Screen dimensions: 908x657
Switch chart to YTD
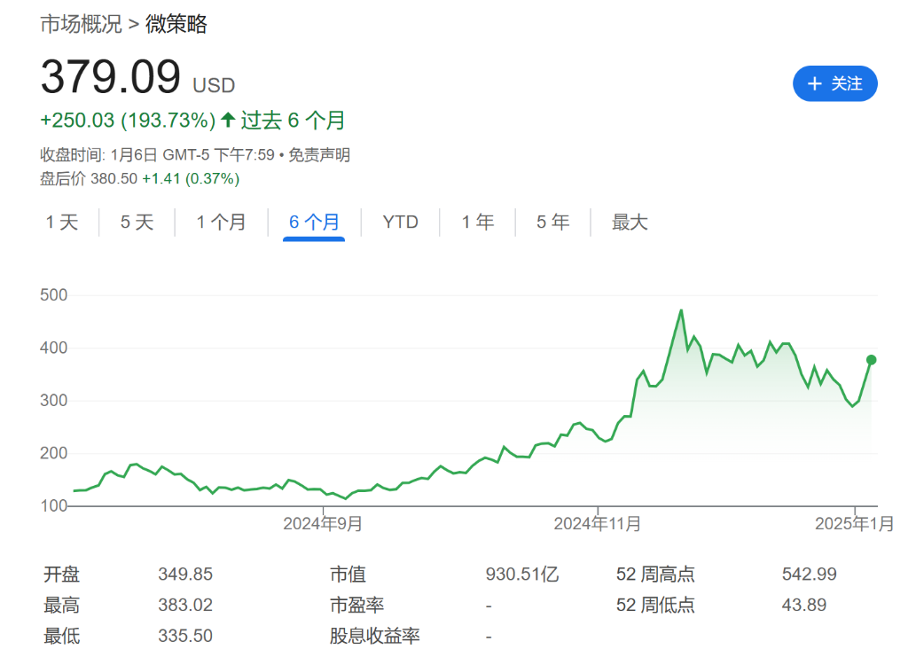(x=400, y=222)
